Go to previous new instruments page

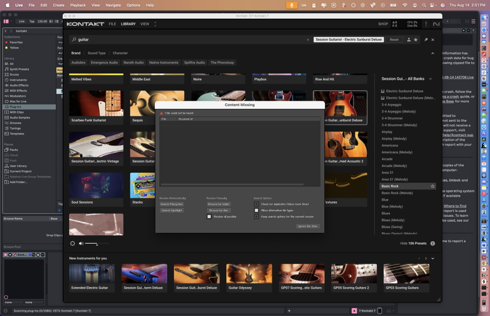point(419,259)
